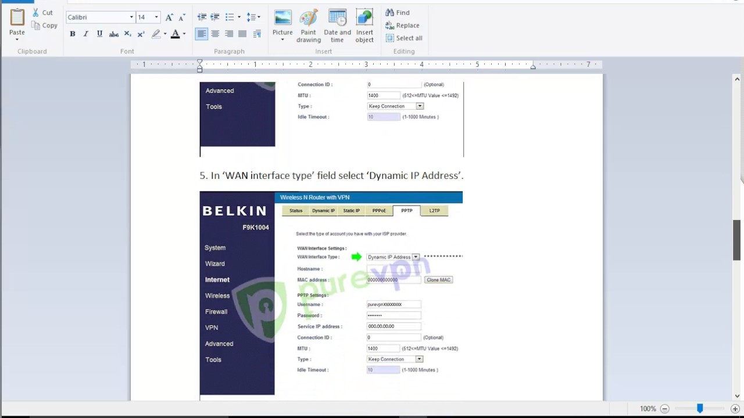The height and width of the screenshot is (418, 744).
Task: Open Find in the Editing group
Action: pyautogui.click(x=398, y=12)
